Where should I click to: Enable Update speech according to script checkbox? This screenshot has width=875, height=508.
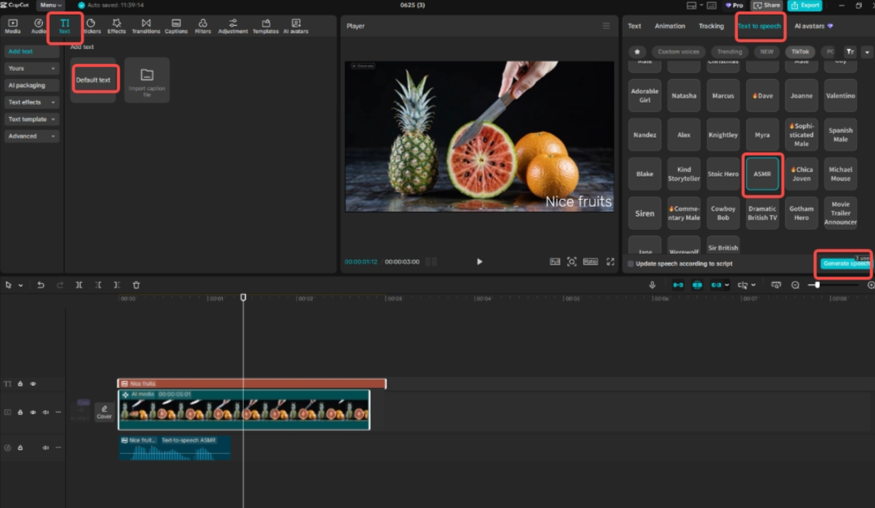pos(630,264)
